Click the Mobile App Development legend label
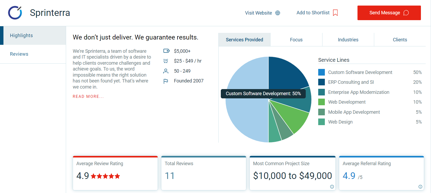431x193 pixels. tap(354, 112)
